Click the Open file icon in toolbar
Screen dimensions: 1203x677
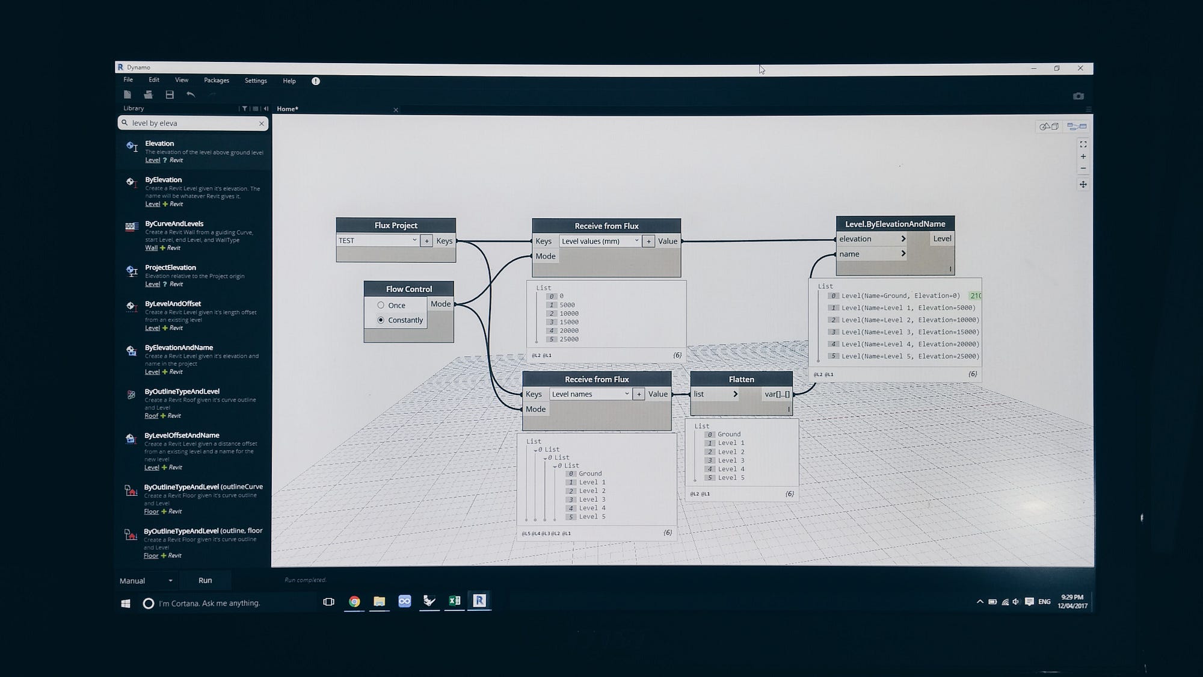pos(148,94)
